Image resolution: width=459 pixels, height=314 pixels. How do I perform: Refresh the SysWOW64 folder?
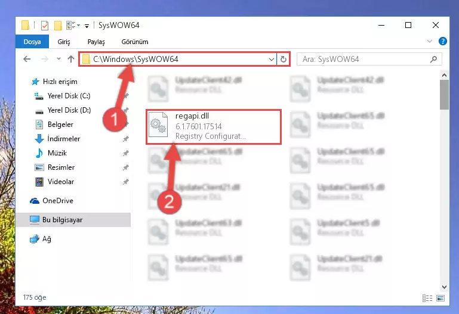pyautogui.click(x=284, y=60)
